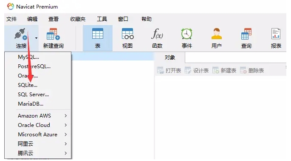Open the Connection dropdown arrow
This screenshot has height=161, width=291.
coord(36,38)
